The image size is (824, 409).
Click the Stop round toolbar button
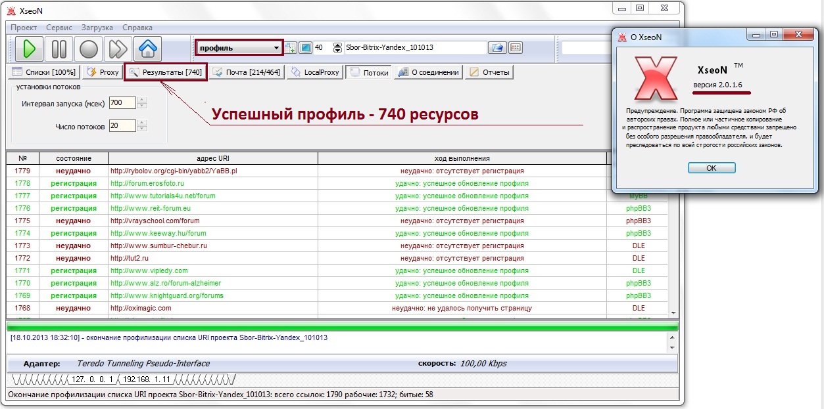pos(88,49)
